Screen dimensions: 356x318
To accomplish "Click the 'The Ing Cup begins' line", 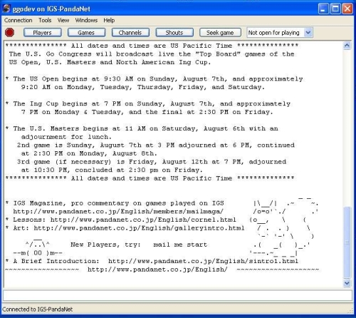I will (148, 104).
